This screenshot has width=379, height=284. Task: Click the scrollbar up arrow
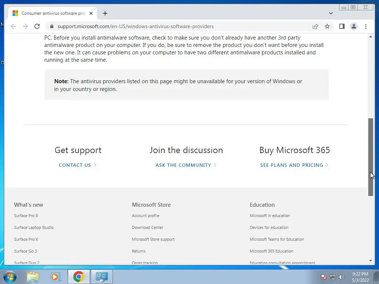[370, 37]
